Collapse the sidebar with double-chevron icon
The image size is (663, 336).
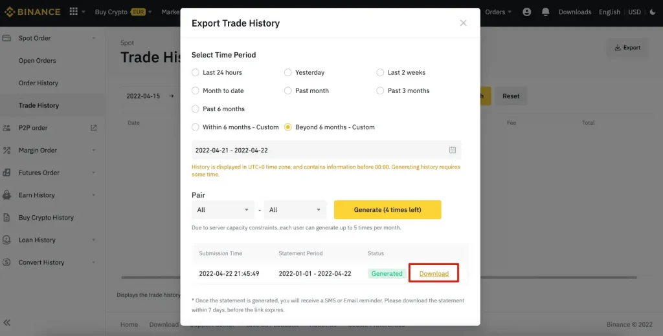(7, 322)
